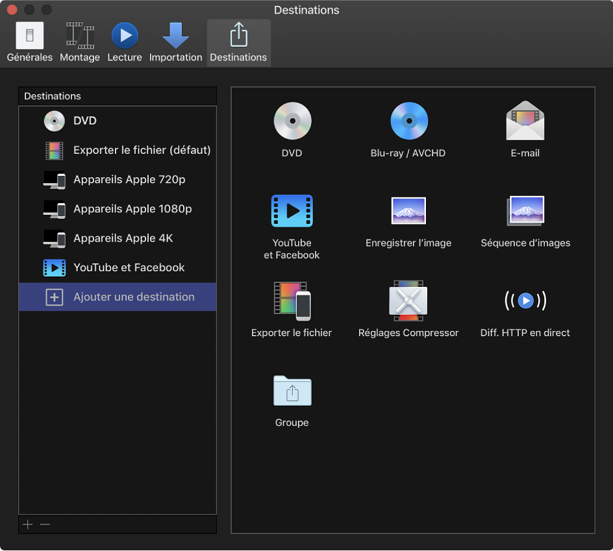Select DVD in the Destinations sidebar
This screenshot has height=551, width=613.
click(84, 121)
